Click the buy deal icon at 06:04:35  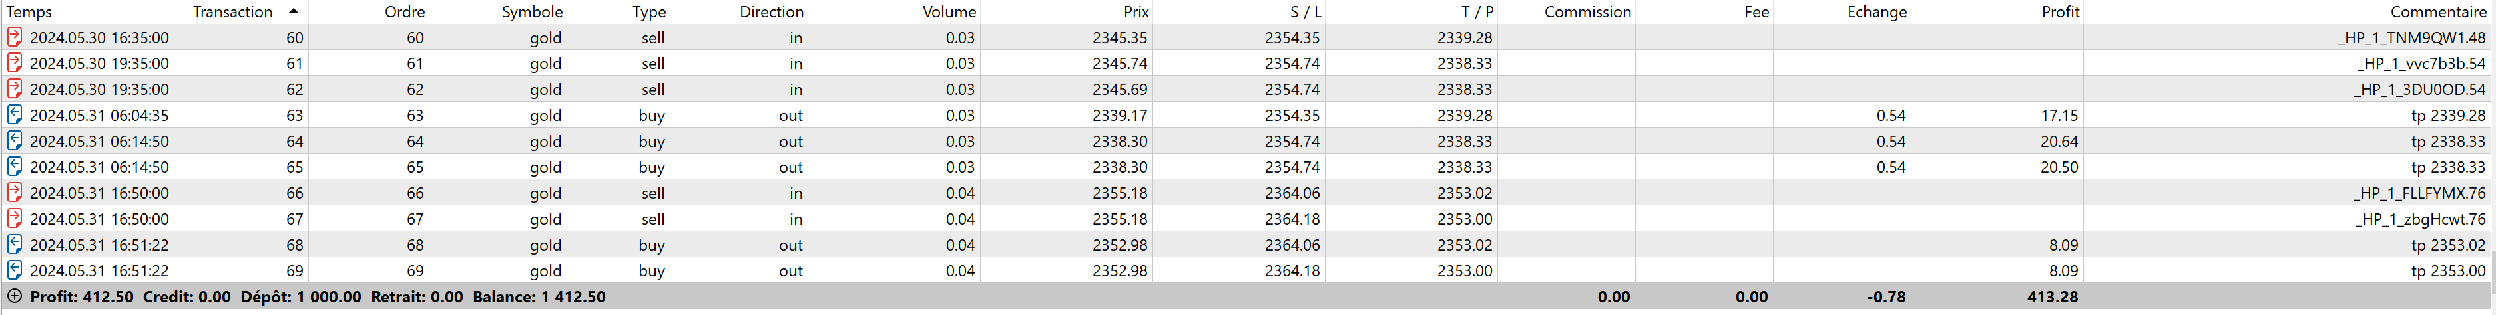[x=15, y=115]
